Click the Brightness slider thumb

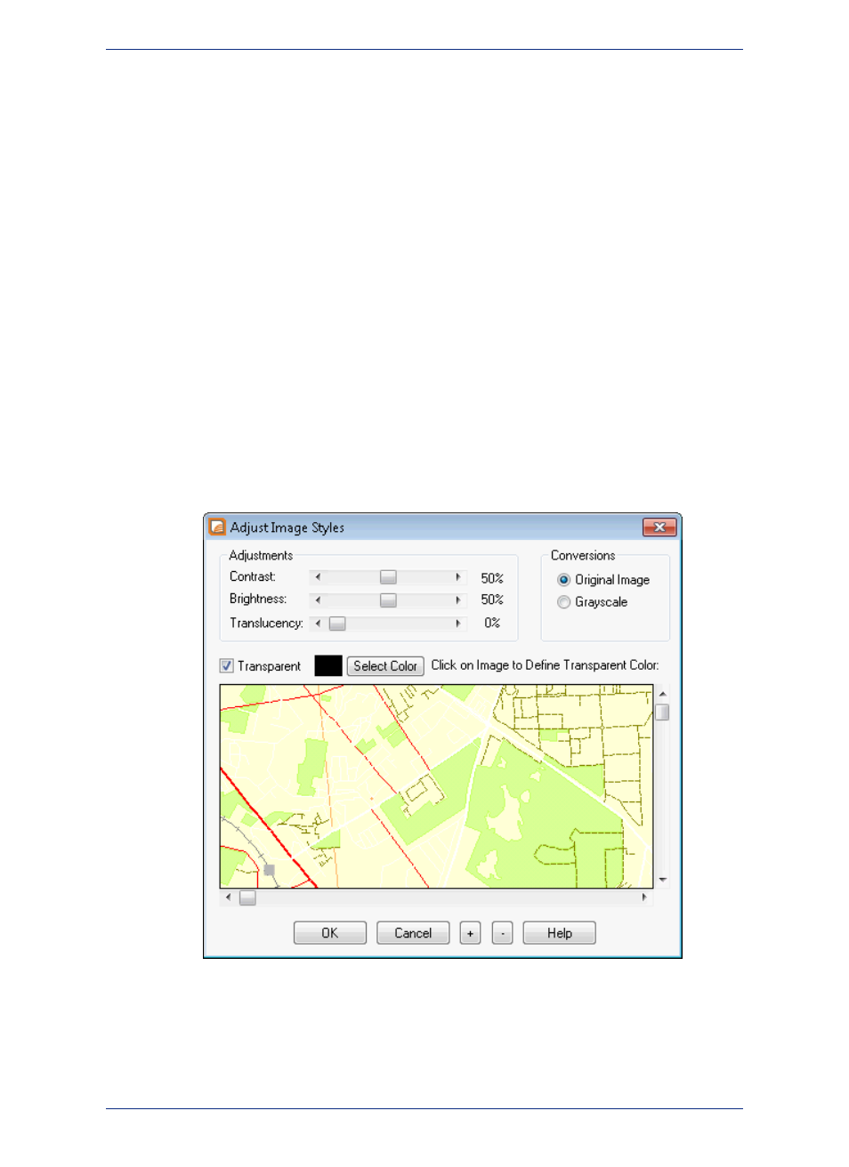coord(388,600)
